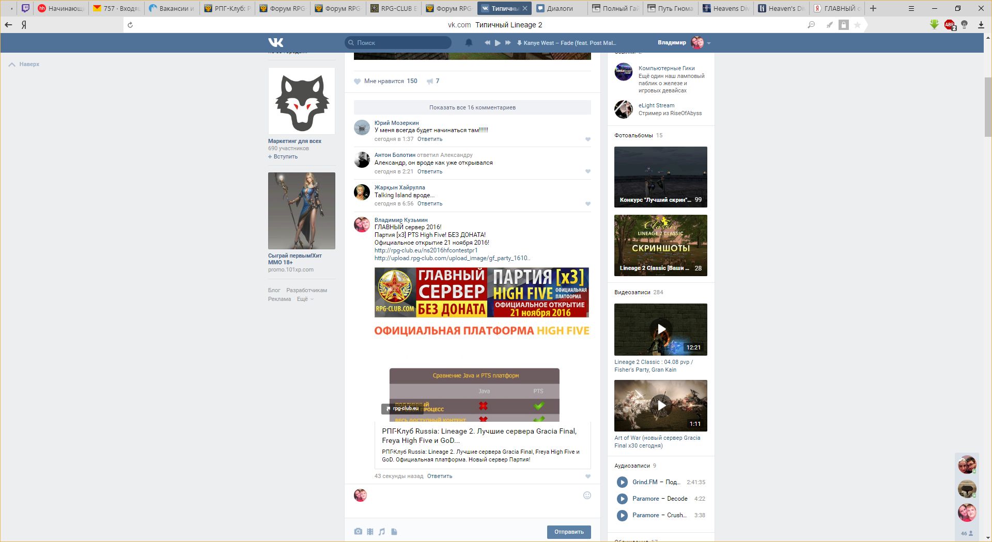Open the rpg-club.eu/ns2016hfcontestpr1 link
The height and width of the screenshot is (542, 992).
(426, 250)
